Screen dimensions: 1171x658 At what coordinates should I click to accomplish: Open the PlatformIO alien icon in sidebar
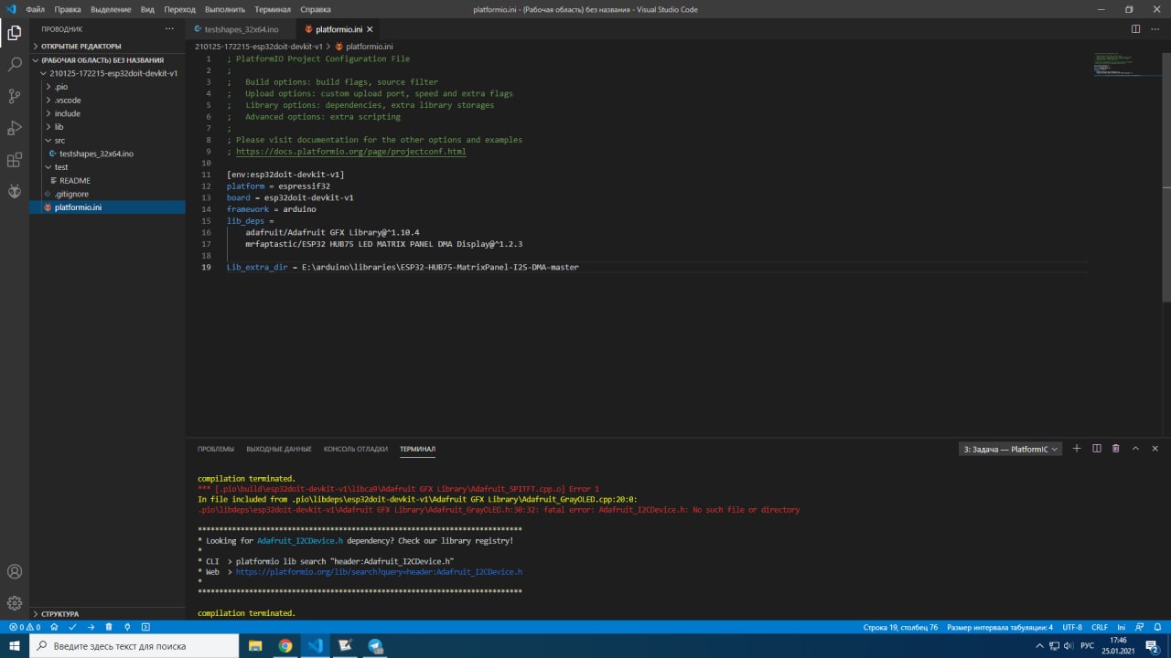click(x=15, y=192)
